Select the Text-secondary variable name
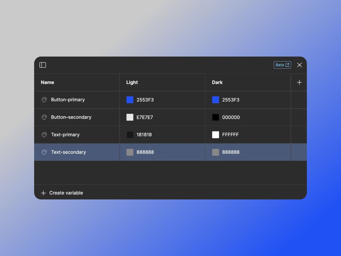The width and height of the screenshot is (341, 256). tap(68, 152)
